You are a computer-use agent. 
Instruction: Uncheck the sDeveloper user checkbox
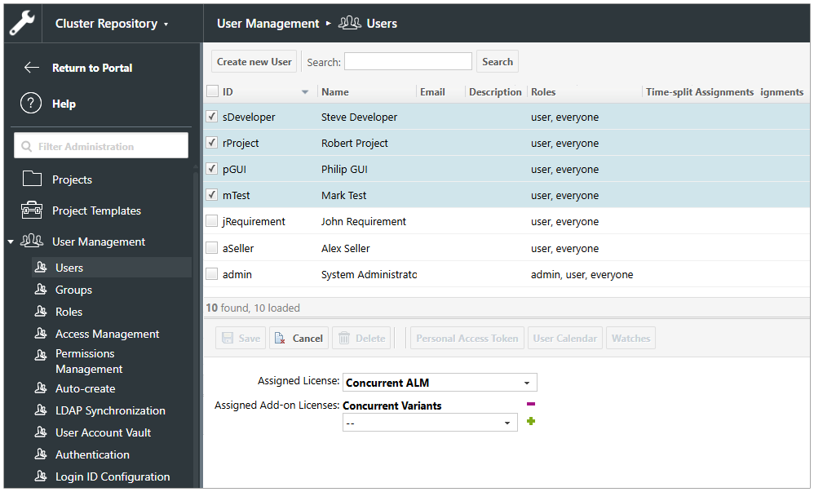212,117
